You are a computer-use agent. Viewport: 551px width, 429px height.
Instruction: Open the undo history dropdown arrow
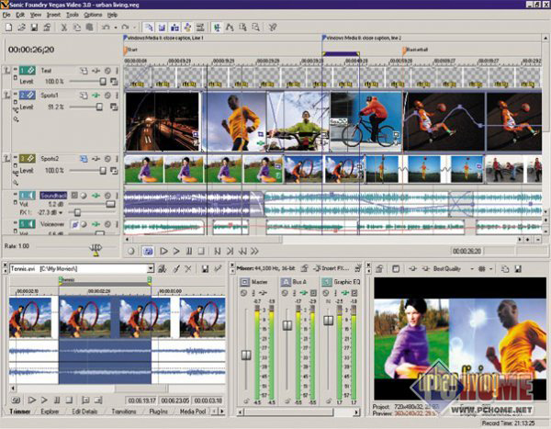point(116,28)
